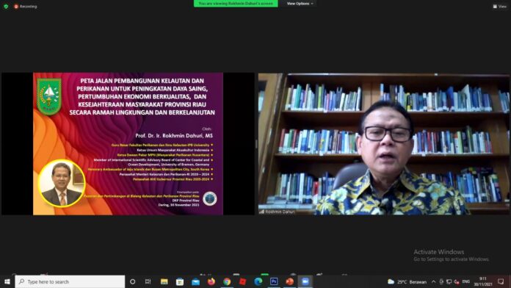Switch to Photoshop in the taskbar

tap(274, 281)
